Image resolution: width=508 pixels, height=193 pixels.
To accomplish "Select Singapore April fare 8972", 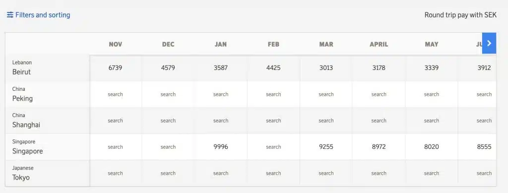I will [x=379, y=147].
